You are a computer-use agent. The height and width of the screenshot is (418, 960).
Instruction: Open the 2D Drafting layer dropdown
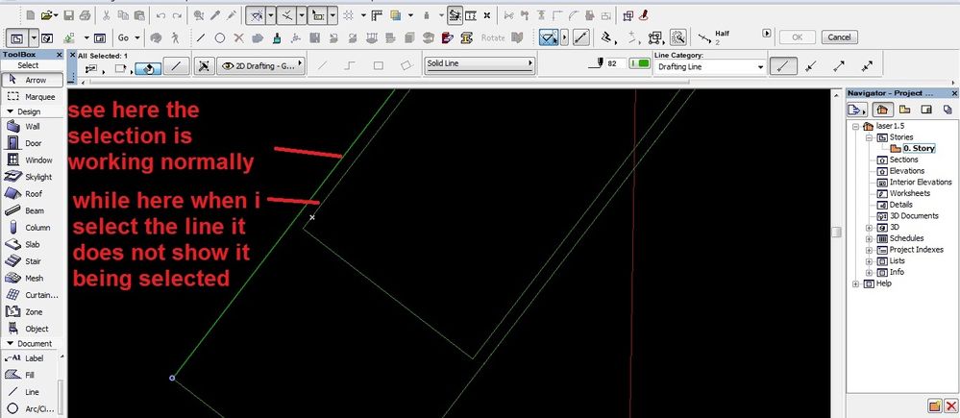tap(260, 65)
